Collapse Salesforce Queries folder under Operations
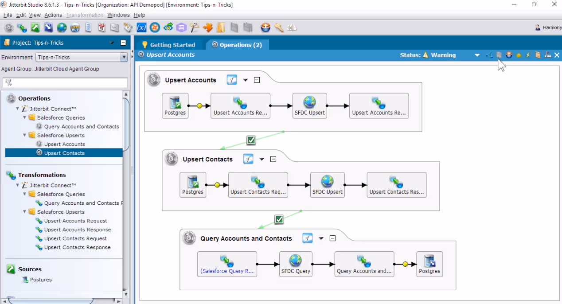This screenshot has height=304, width=562. 25,117
